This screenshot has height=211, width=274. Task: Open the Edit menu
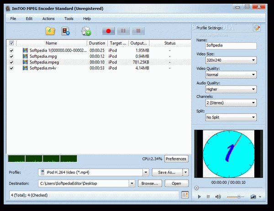29,19
